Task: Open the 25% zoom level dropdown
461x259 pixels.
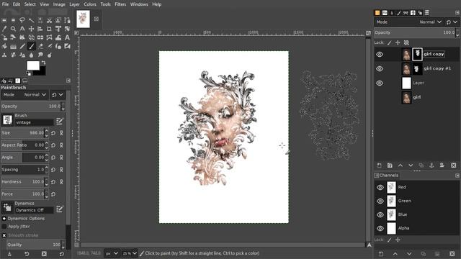Action: 130,253
